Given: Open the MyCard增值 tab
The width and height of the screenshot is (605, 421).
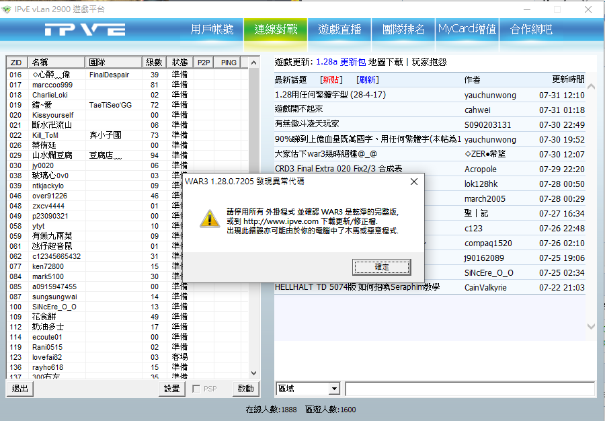Looking at the screenshot, I should click(467, 30).
